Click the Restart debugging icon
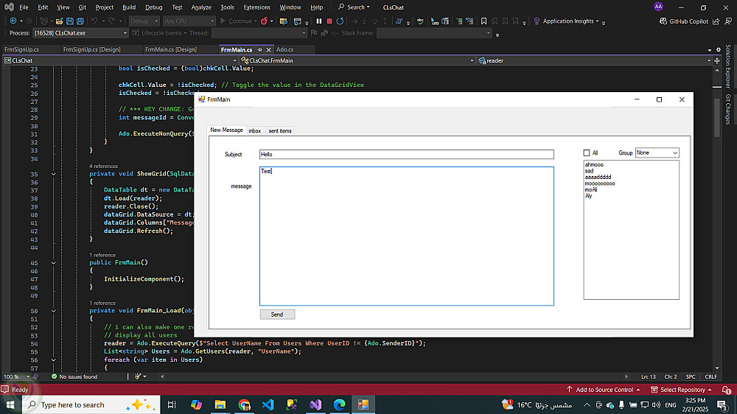737x414 pixels. pyautogui.click(x=339, y=21)
